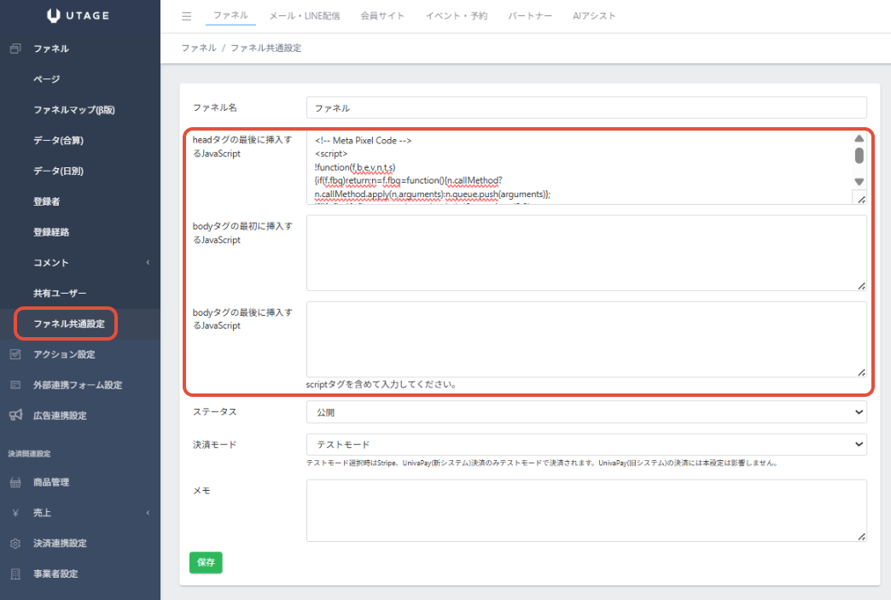891x600 pixels.
Task: Click the basket icon beside 商品管理
Action: (15, 482)
